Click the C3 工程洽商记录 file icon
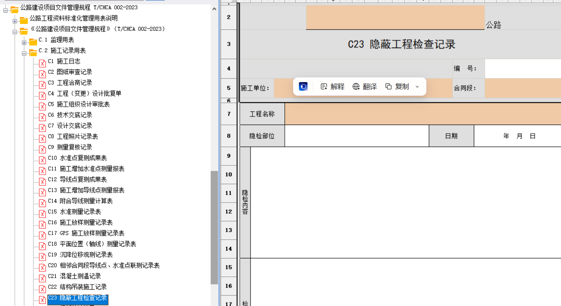The width and height of the screenshot is (561, 306). 42,85
